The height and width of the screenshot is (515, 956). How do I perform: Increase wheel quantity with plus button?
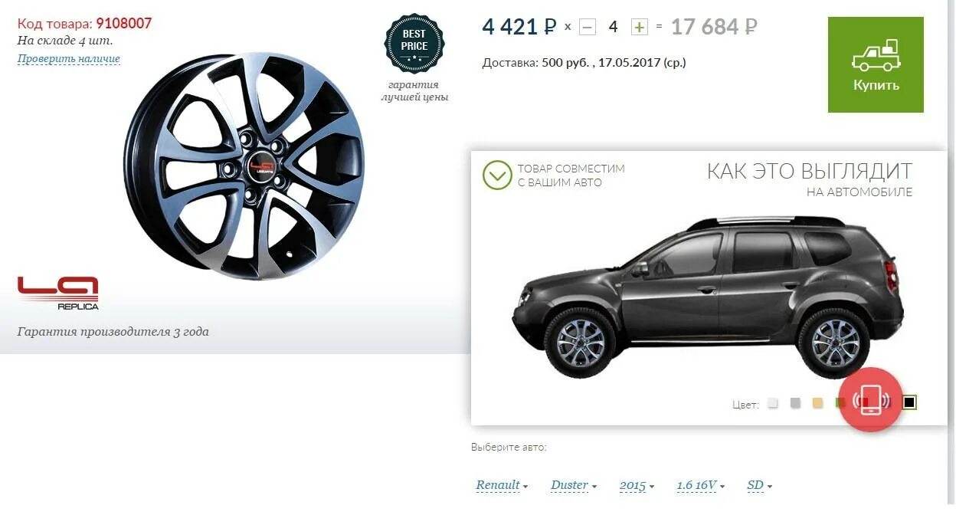[639, 27]
